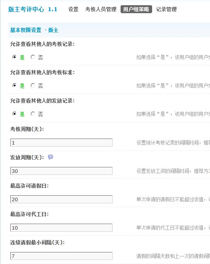Viewport: 210px width, 264px height.
Task: Click the 最高许可代工日 input field
Action: pyautogui.click(x=61, y=228)
